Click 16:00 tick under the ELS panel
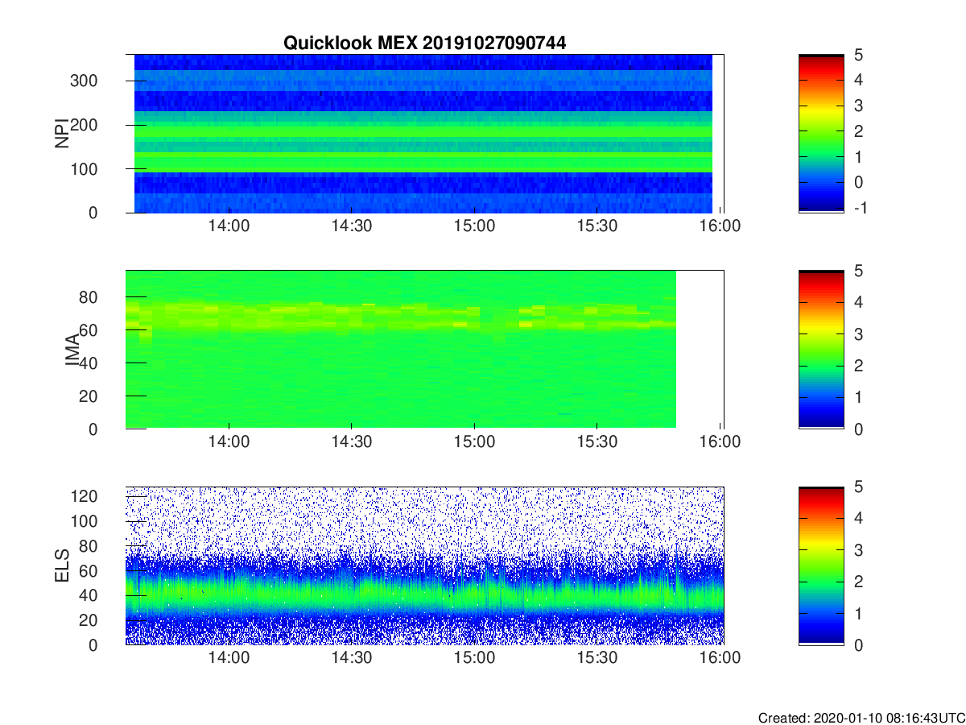966x725 pixels. pyautogui.click(x=720, y=658)
